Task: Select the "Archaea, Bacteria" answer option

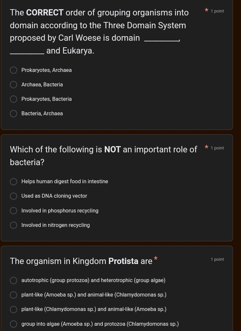Action: click(x=13, y=84)
